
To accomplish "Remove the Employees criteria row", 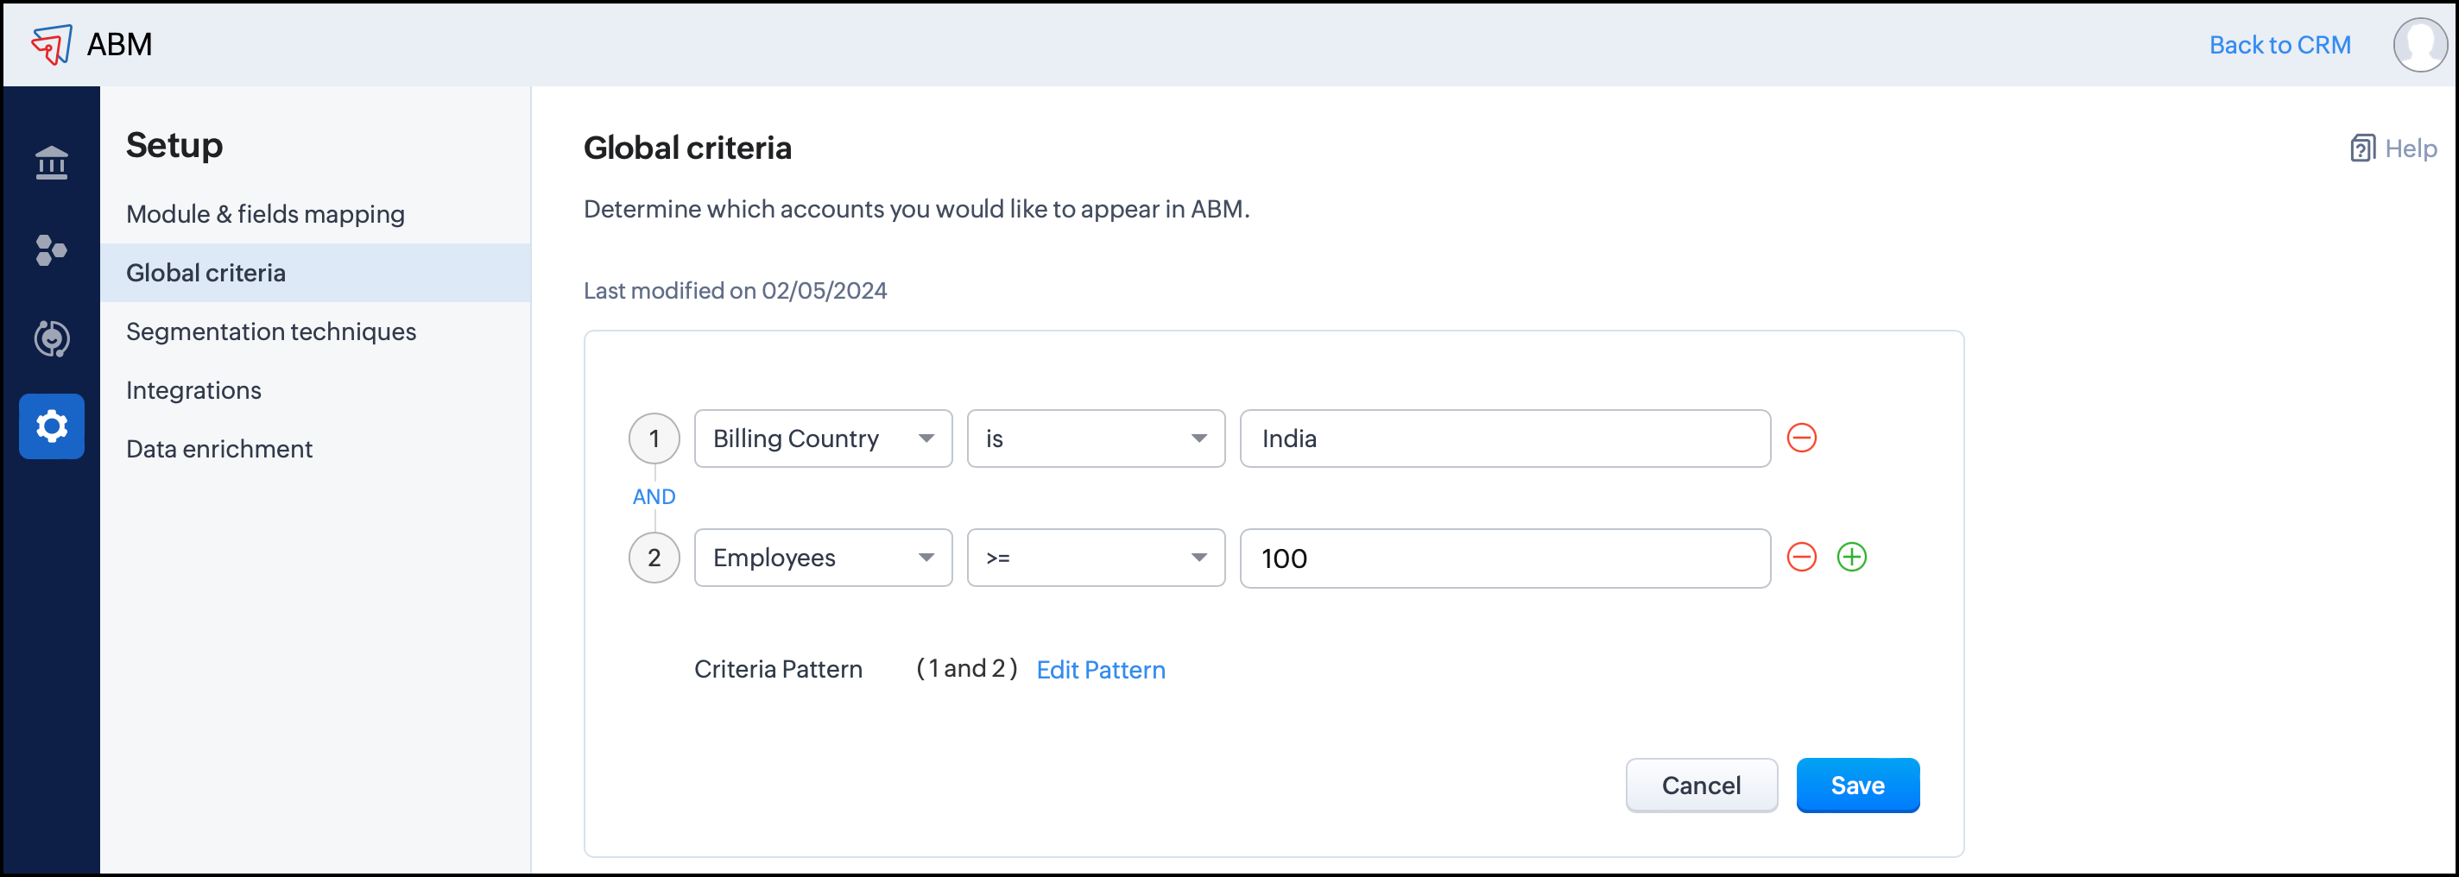I will click(x=1800, y=558).
